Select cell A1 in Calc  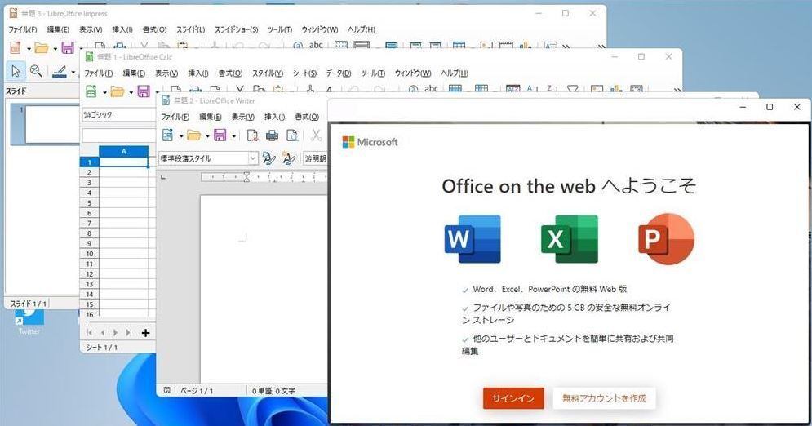pos(124,162)
